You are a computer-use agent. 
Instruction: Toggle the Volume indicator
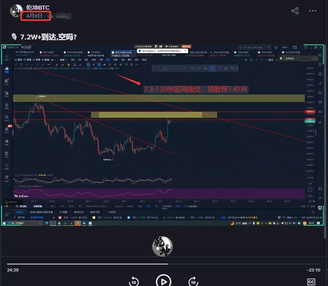119,206
